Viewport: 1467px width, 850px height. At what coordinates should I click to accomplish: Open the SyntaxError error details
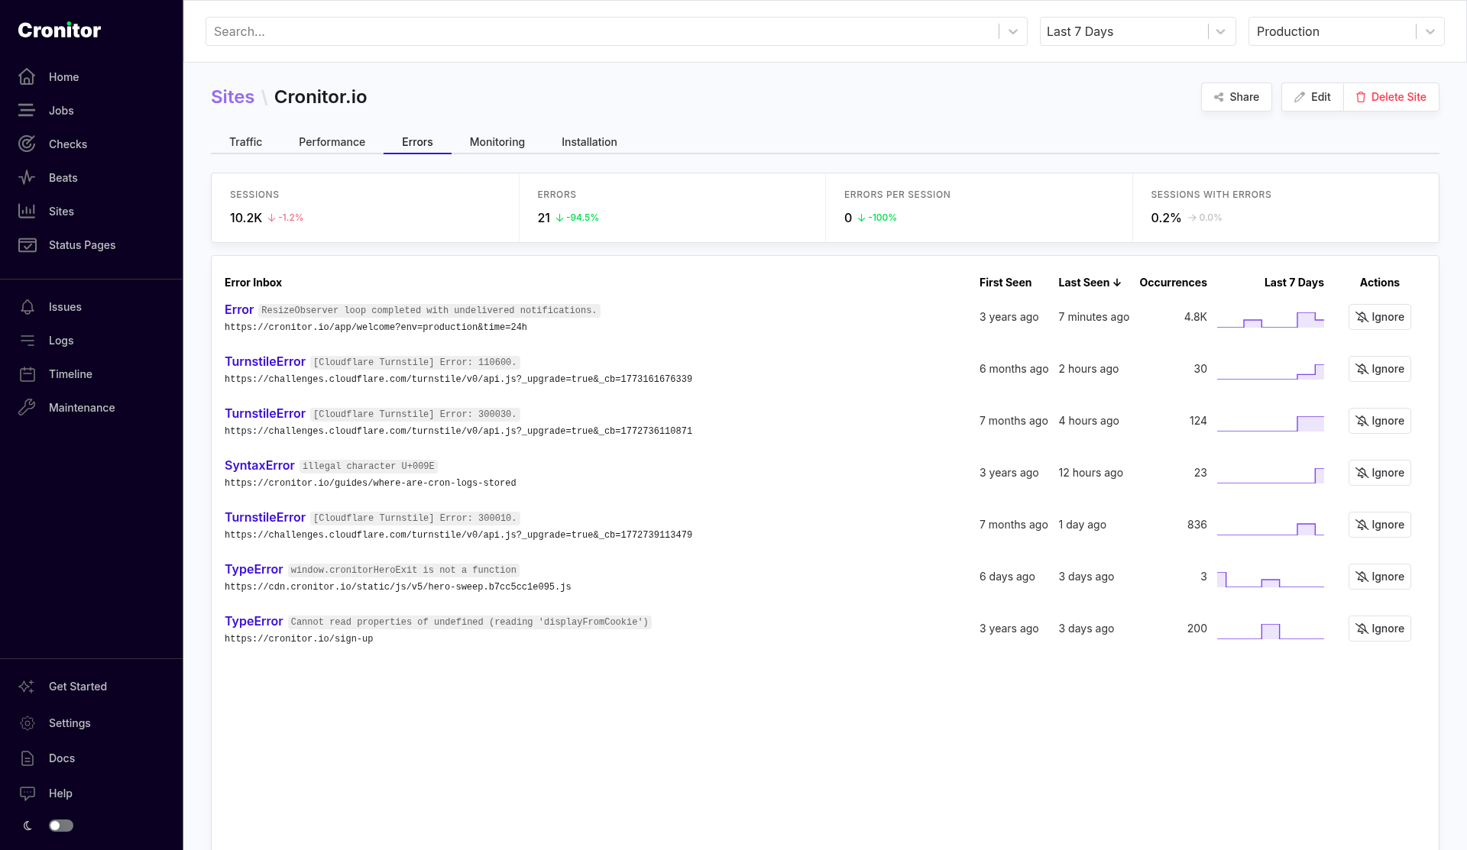tap(259, 465)
